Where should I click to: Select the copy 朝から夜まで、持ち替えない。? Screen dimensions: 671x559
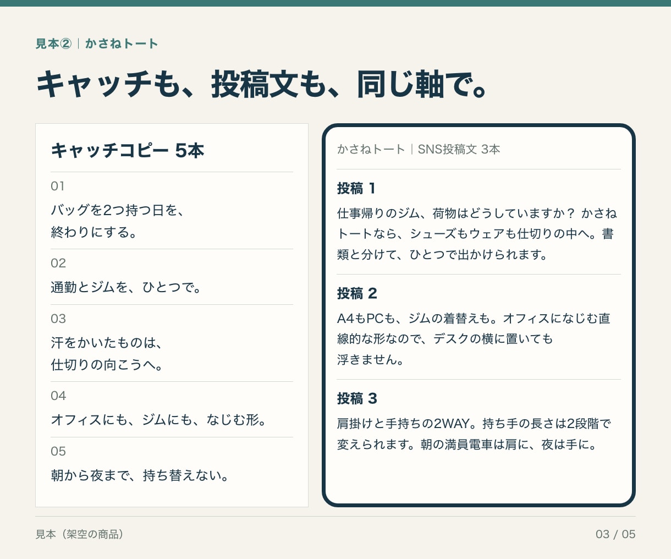[140, 475]
